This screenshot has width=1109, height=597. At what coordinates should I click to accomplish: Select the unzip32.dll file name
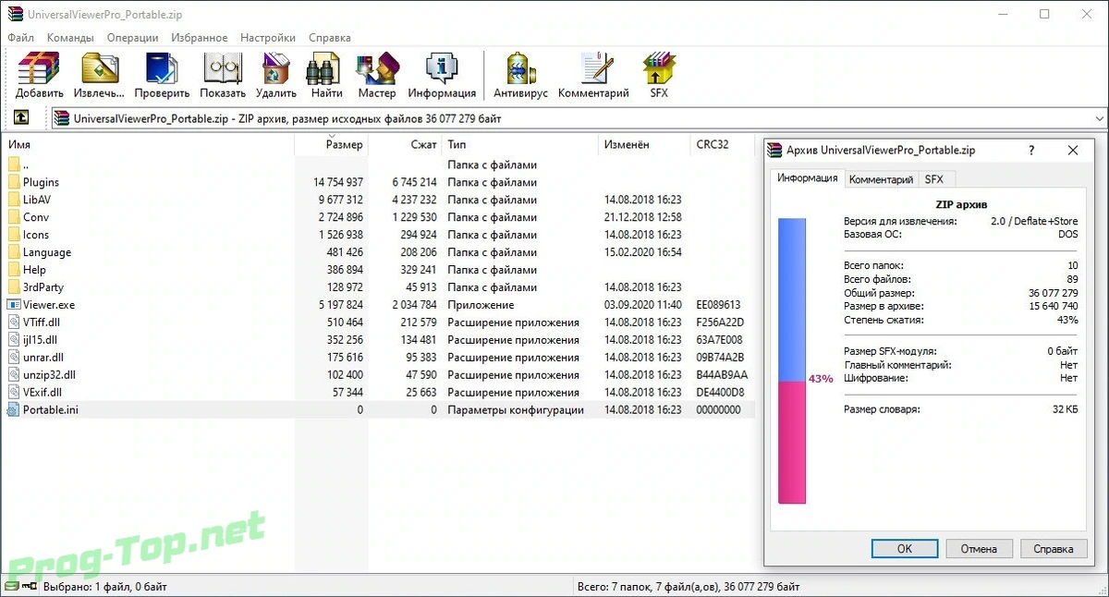(x=49, y=374)
